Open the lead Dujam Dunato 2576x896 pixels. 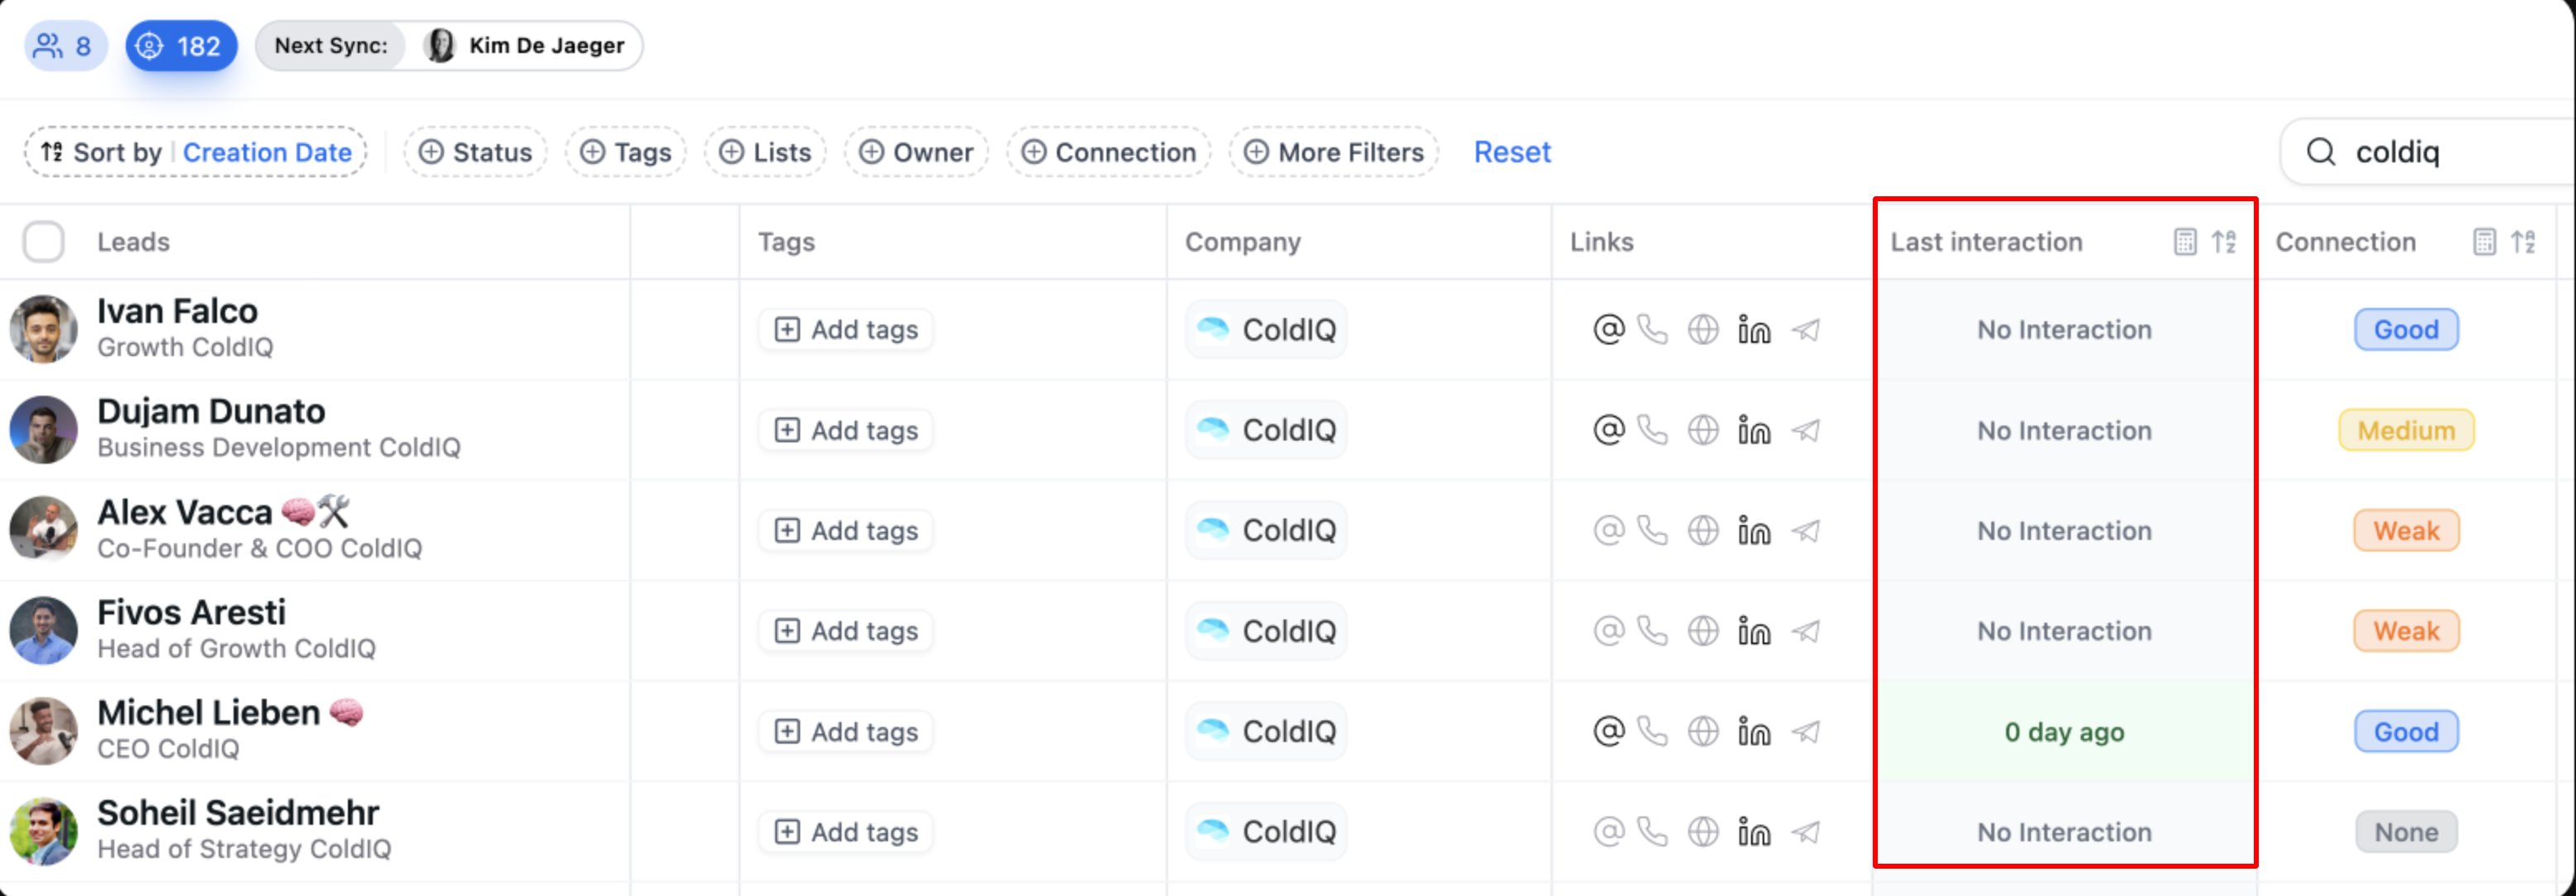pyautogui.click(x=211, y=411)
